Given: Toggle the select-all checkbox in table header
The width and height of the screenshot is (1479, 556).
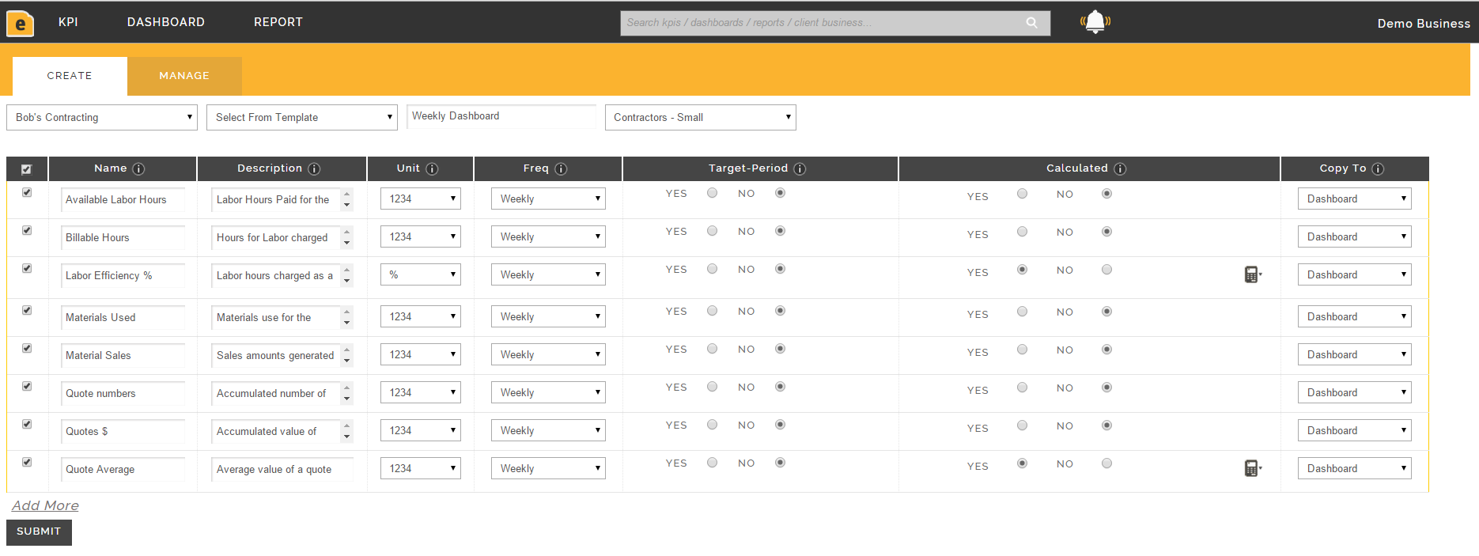Looking at the screenshot, I should point(26,169).
